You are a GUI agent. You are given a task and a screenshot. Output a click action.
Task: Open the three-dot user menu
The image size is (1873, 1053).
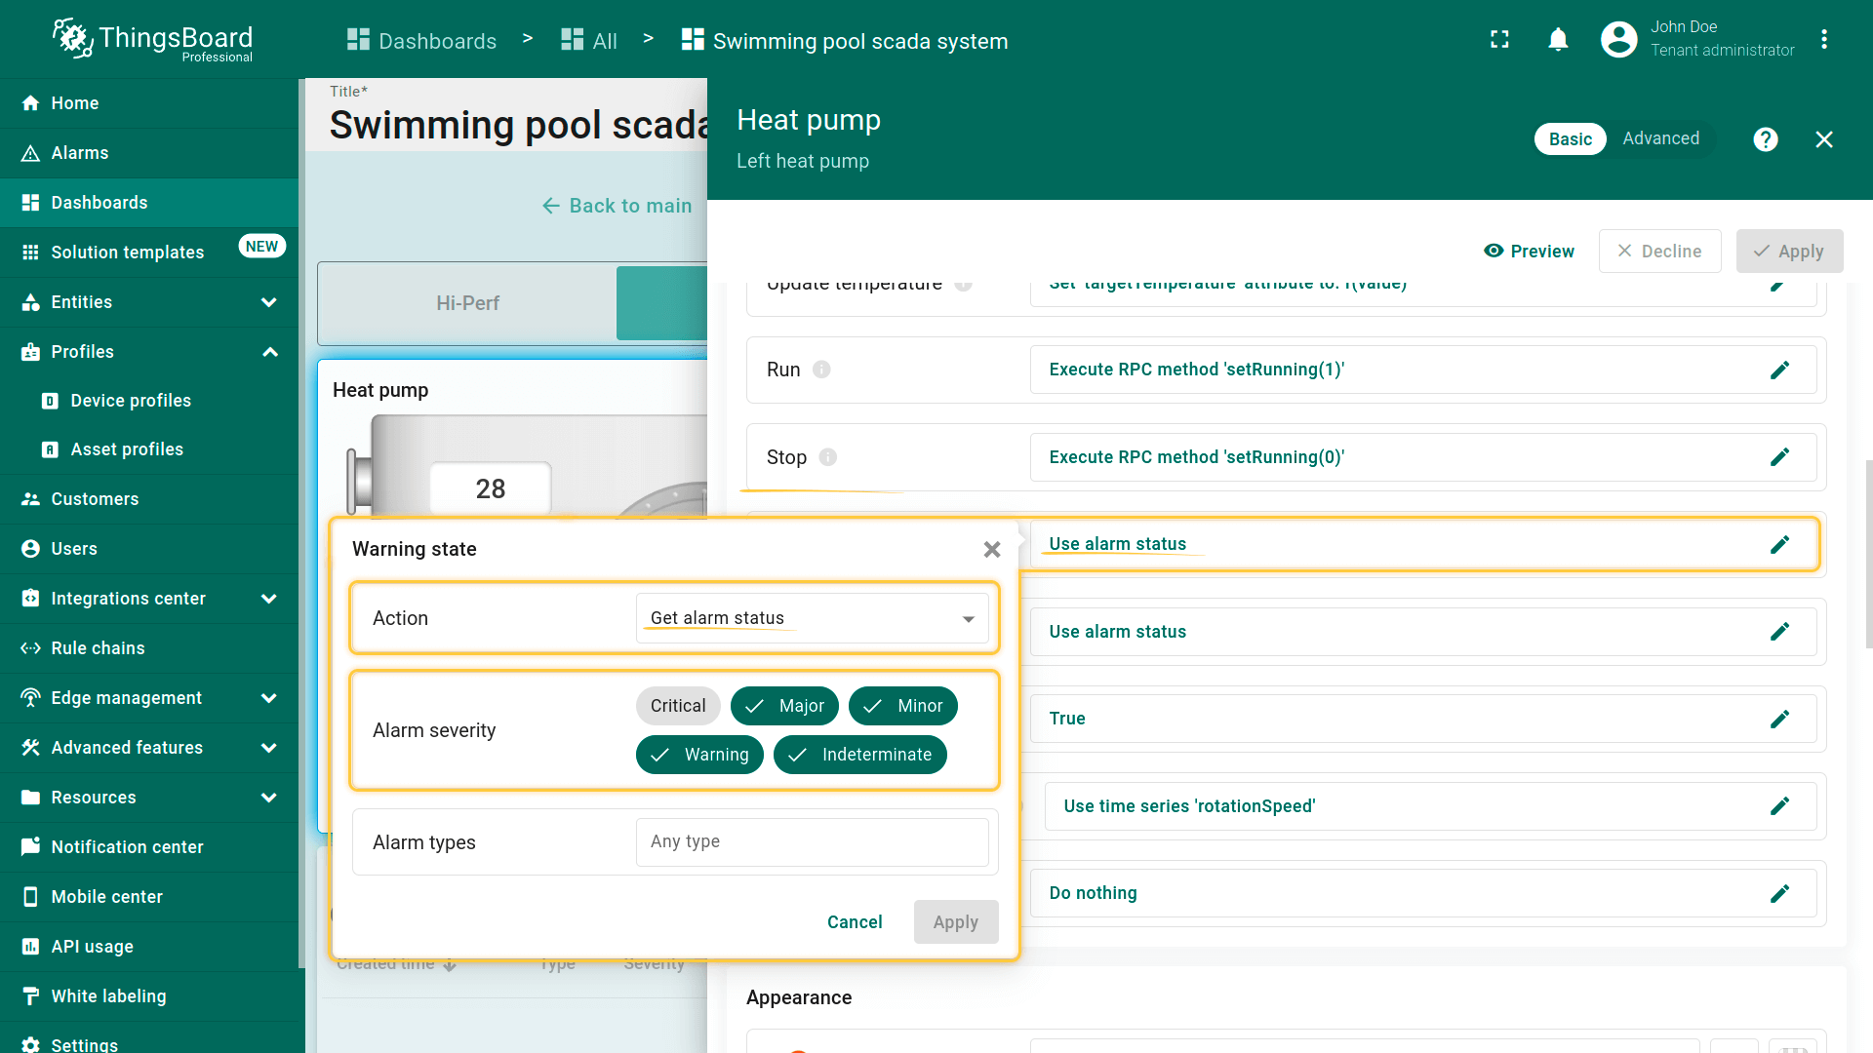(1823, 40)
